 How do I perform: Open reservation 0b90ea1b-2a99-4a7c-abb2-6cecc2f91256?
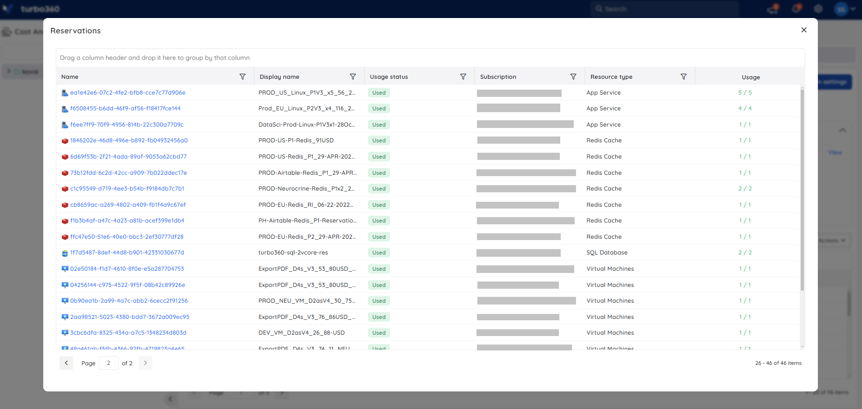[x=129, y=301]
